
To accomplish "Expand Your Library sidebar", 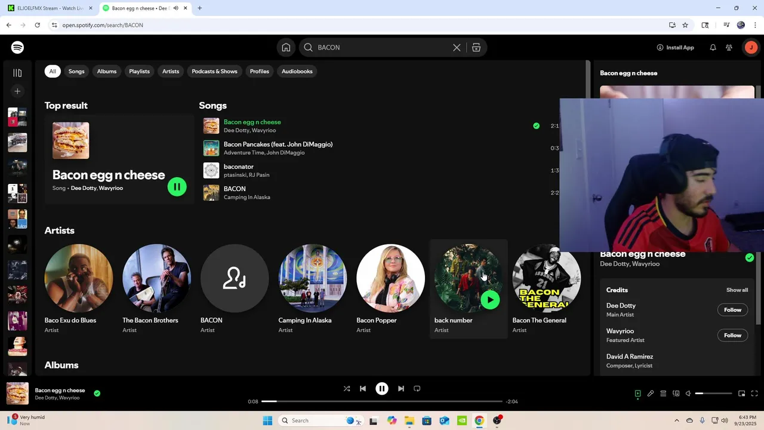I will point(17,73).
